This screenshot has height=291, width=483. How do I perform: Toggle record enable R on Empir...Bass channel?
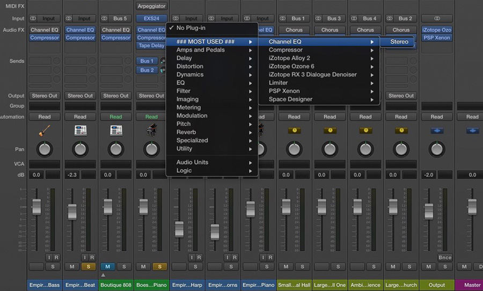[x=56, y=257]
